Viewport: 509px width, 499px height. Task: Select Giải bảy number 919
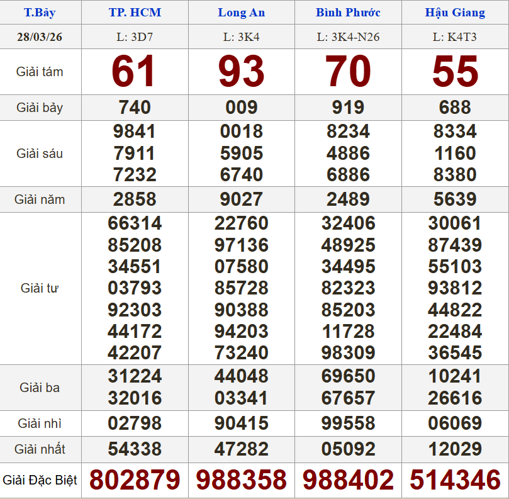pos(348,108)
